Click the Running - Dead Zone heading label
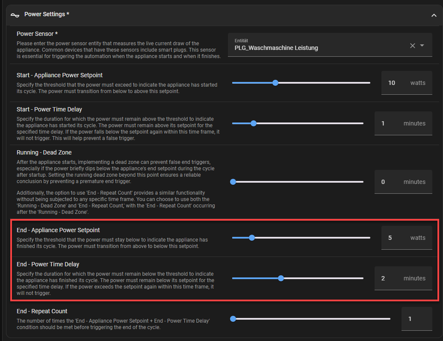443x341 pixels. 44,152
